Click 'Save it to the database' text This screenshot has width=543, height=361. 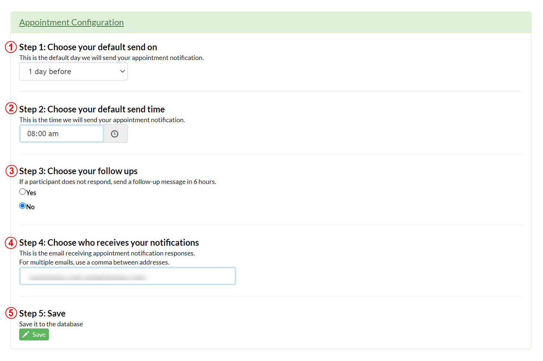[51, 324]
